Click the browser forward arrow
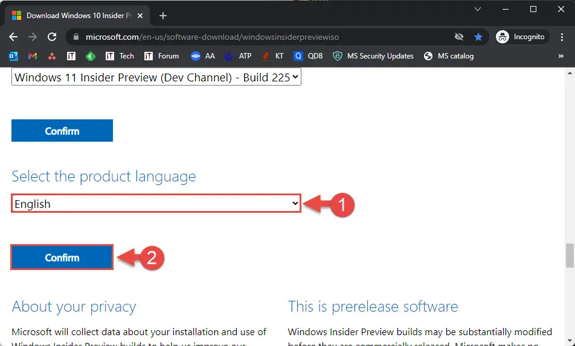Viewport: 575px width, 346px height. tap(33, 37)
